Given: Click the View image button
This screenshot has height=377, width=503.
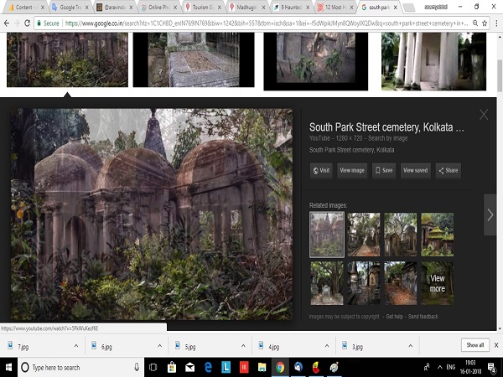Looking at the screenshot, I should click(x=352, y=170).
